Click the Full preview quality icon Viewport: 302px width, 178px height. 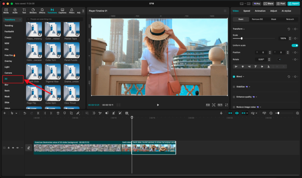[208, 105]
